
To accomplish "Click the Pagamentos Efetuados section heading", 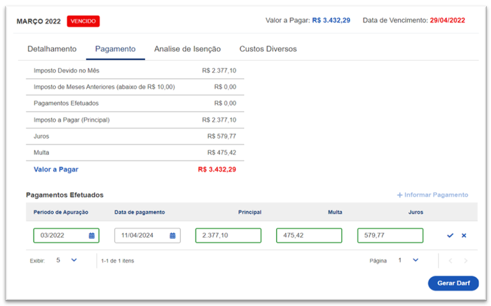I will 65,195.
